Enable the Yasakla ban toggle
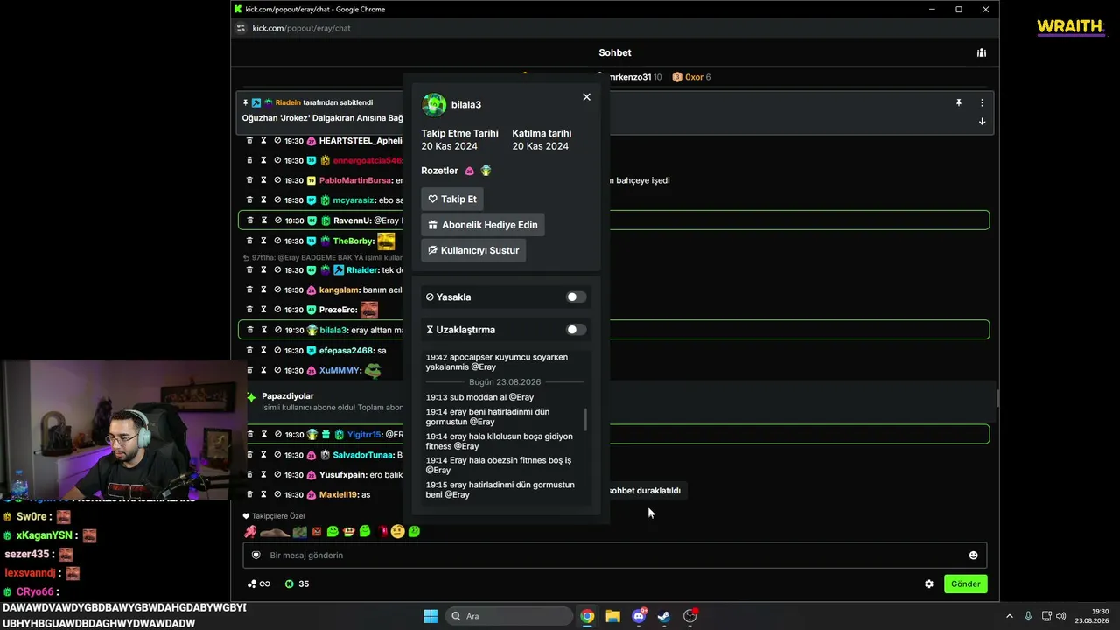 pyautogui.click(x=576, y=297)
